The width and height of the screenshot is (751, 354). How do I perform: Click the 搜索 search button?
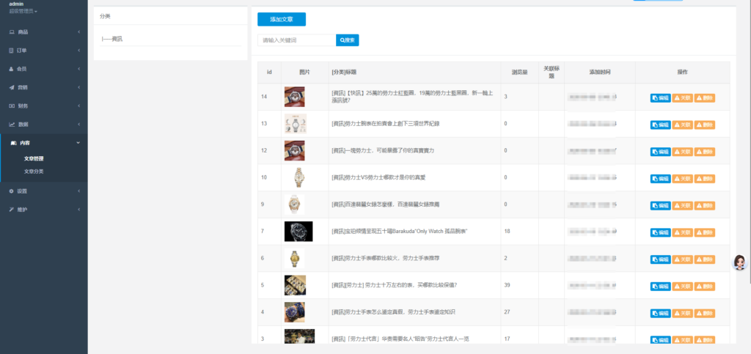pos(347,40)
